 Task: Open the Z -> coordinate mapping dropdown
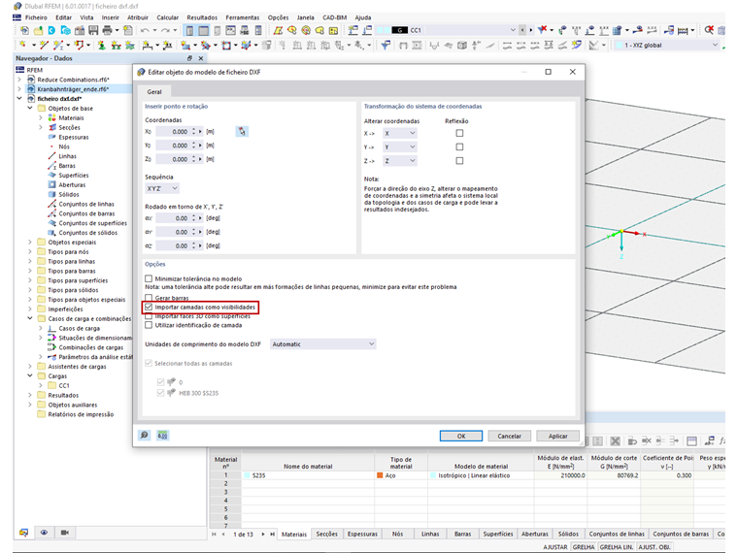[400, 161]
